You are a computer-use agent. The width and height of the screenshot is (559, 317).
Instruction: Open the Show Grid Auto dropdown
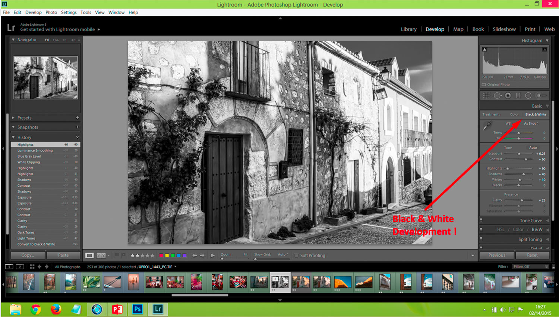click(x=283, y=254)
